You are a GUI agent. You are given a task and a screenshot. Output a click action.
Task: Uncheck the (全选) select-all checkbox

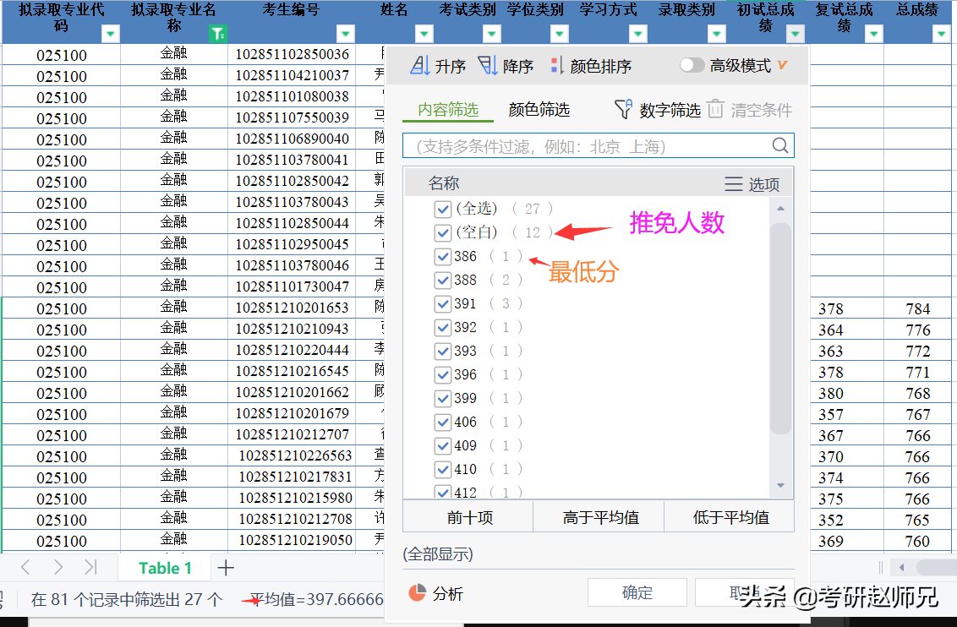443,208
